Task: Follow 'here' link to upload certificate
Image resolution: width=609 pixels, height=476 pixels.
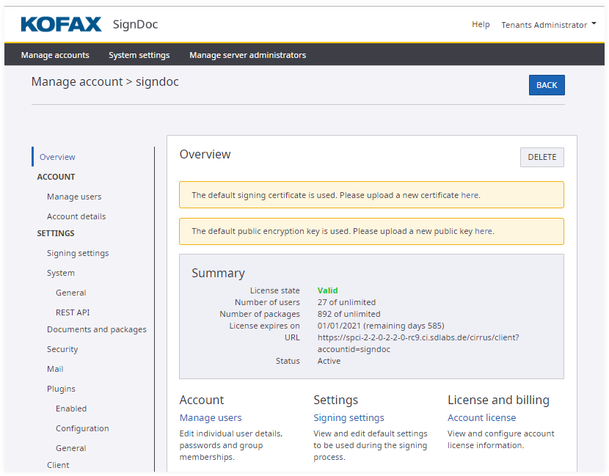Action: coord(469,195)
